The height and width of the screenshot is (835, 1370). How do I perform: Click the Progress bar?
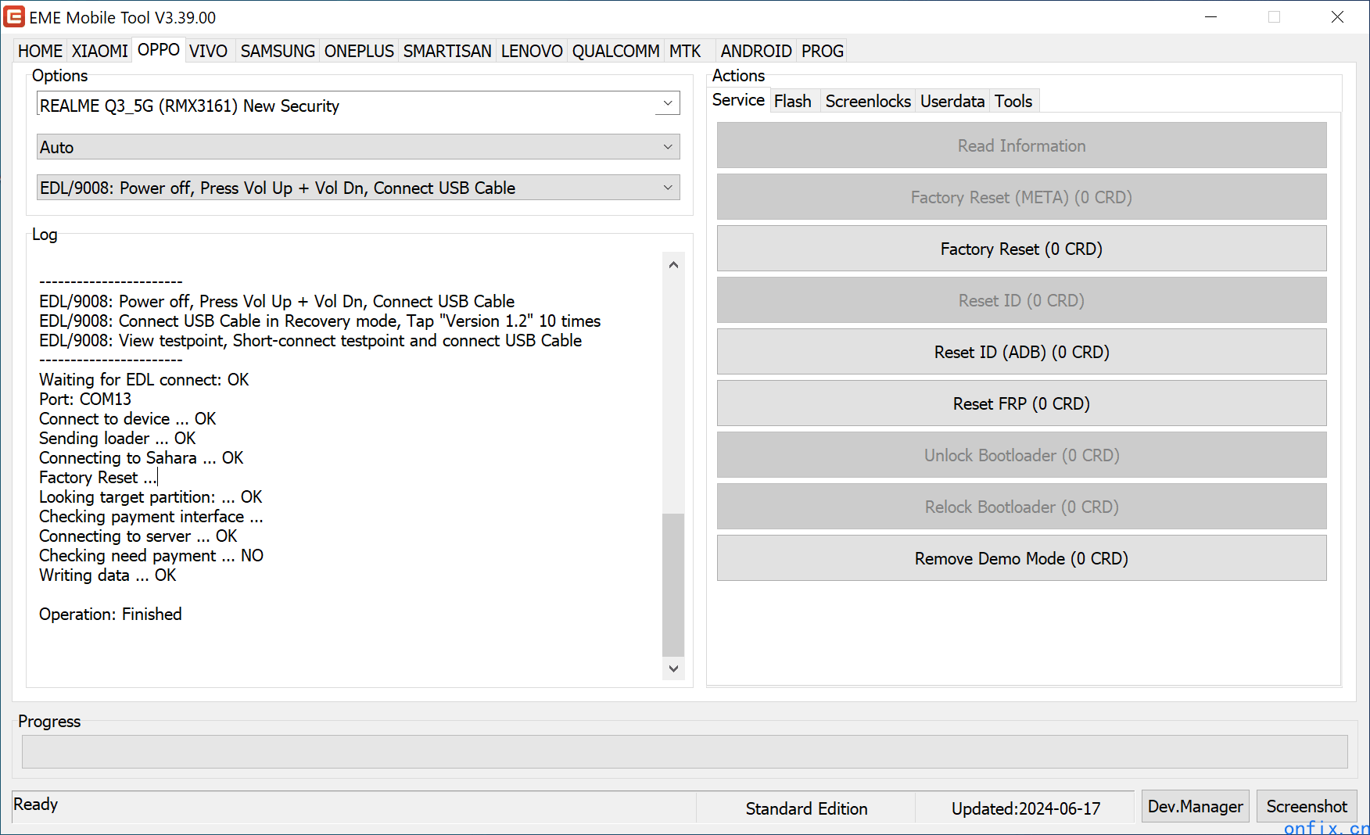coord(684,751)
